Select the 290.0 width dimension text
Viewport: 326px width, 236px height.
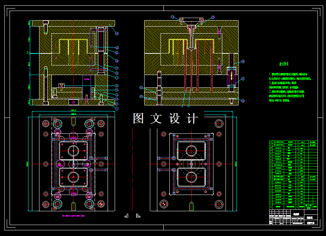pyautogui.click(x=74, y=114)
